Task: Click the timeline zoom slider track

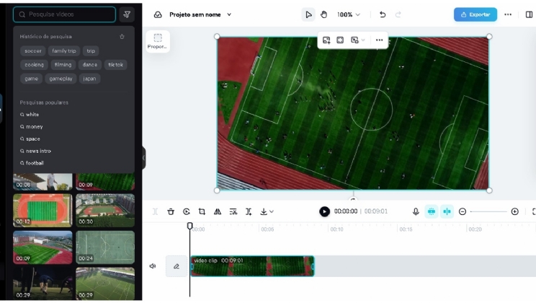Action: pos(488,211)
